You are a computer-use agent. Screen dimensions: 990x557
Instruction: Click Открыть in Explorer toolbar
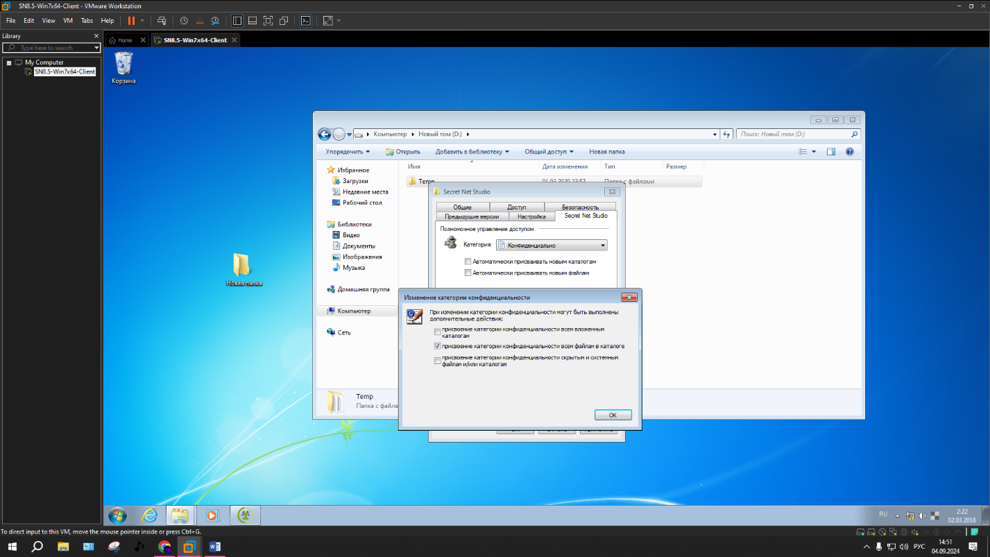point(403,151)
